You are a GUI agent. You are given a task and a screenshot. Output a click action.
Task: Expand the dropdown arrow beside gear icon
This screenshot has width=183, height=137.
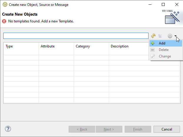[175, 36]
